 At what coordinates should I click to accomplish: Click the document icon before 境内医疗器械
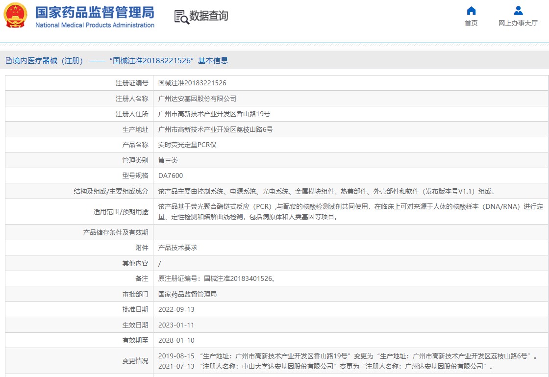(9, 61)
